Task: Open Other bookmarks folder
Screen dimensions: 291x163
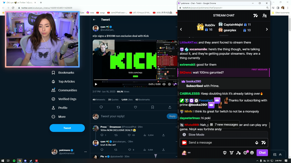Action: pyautogui.click(x=281, y=13)
